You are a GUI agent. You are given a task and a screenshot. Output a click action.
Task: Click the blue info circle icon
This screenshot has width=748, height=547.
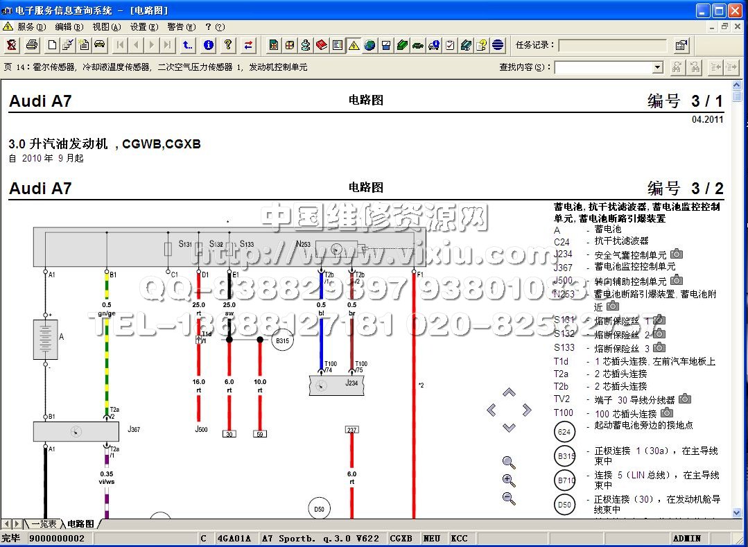pyautogui.click(x=208, y=45)
